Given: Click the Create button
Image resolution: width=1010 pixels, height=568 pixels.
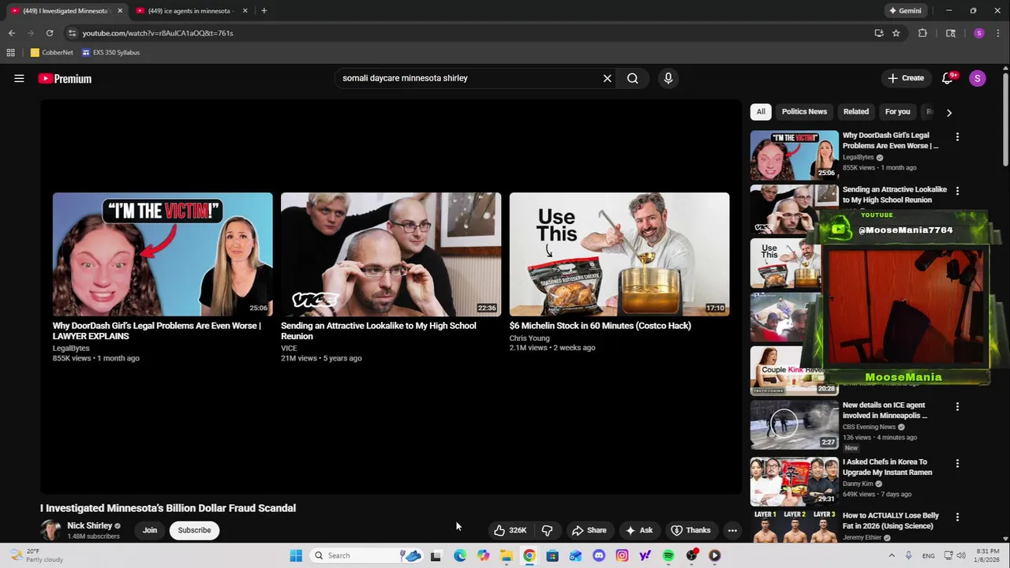Looking at the screenshot, I should click(x=906, y=78).
